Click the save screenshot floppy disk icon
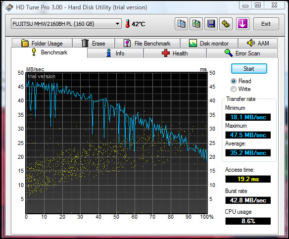289x239 pixels. coord(211,24)
